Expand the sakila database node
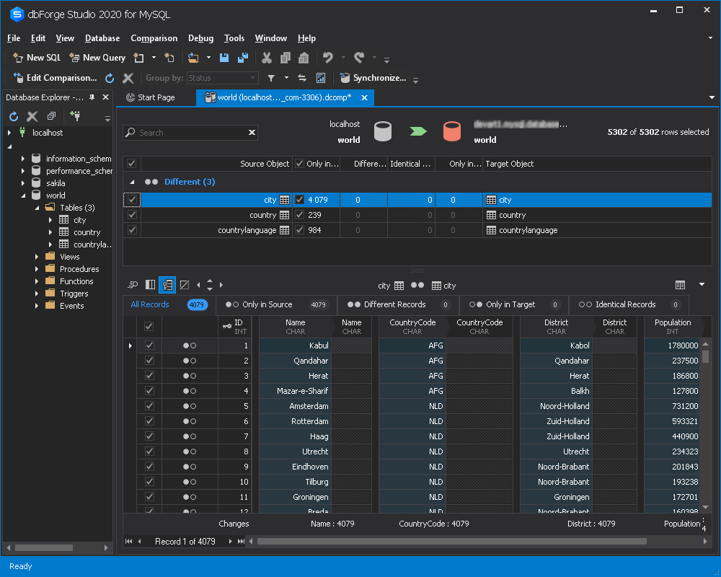Screen dimensions: 721x577 point(23,183)
